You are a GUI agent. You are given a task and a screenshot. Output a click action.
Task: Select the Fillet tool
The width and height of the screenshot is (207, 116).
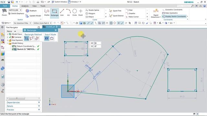point(129,10)
